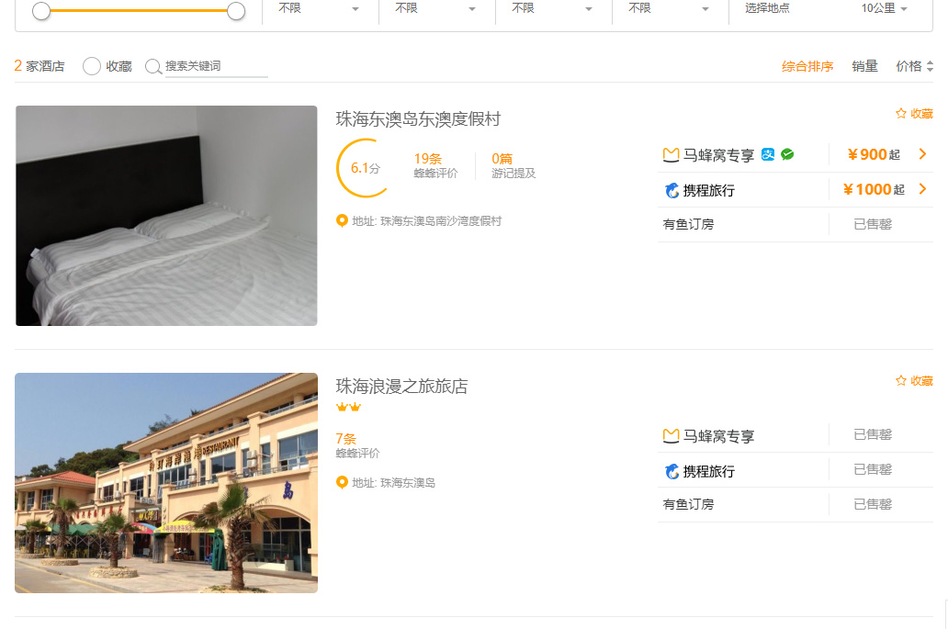Click the 携程旅行 dolphin logo in first hotel

[671, 191]
